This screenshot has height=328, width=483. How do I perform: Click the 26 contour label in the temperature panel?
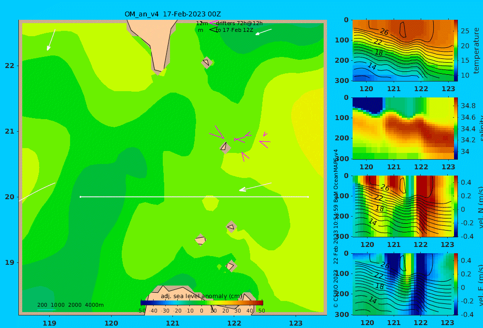click(x=384, y=32)
